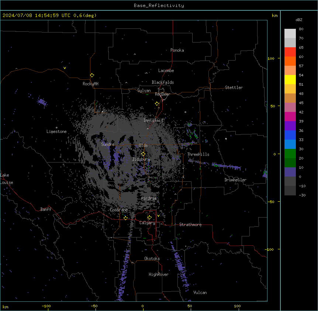Select the asterisk marker above Limestone

[x=56, y=128]
